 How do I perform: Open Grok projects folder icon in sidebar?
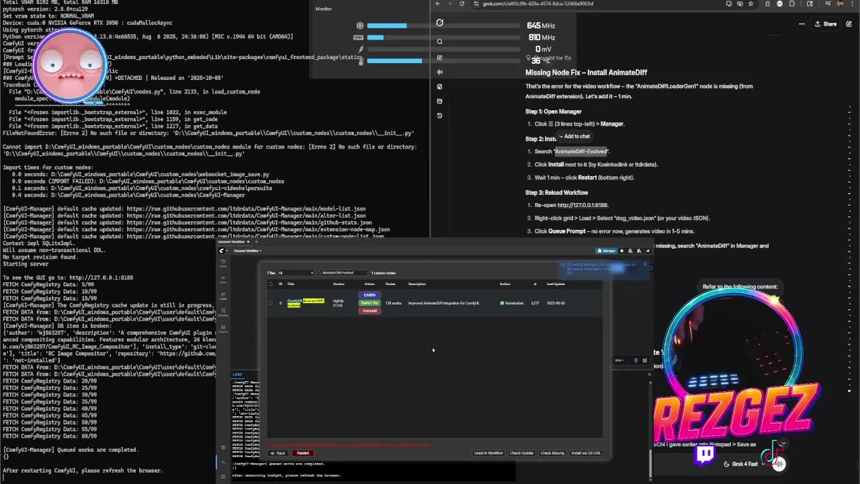439,101
